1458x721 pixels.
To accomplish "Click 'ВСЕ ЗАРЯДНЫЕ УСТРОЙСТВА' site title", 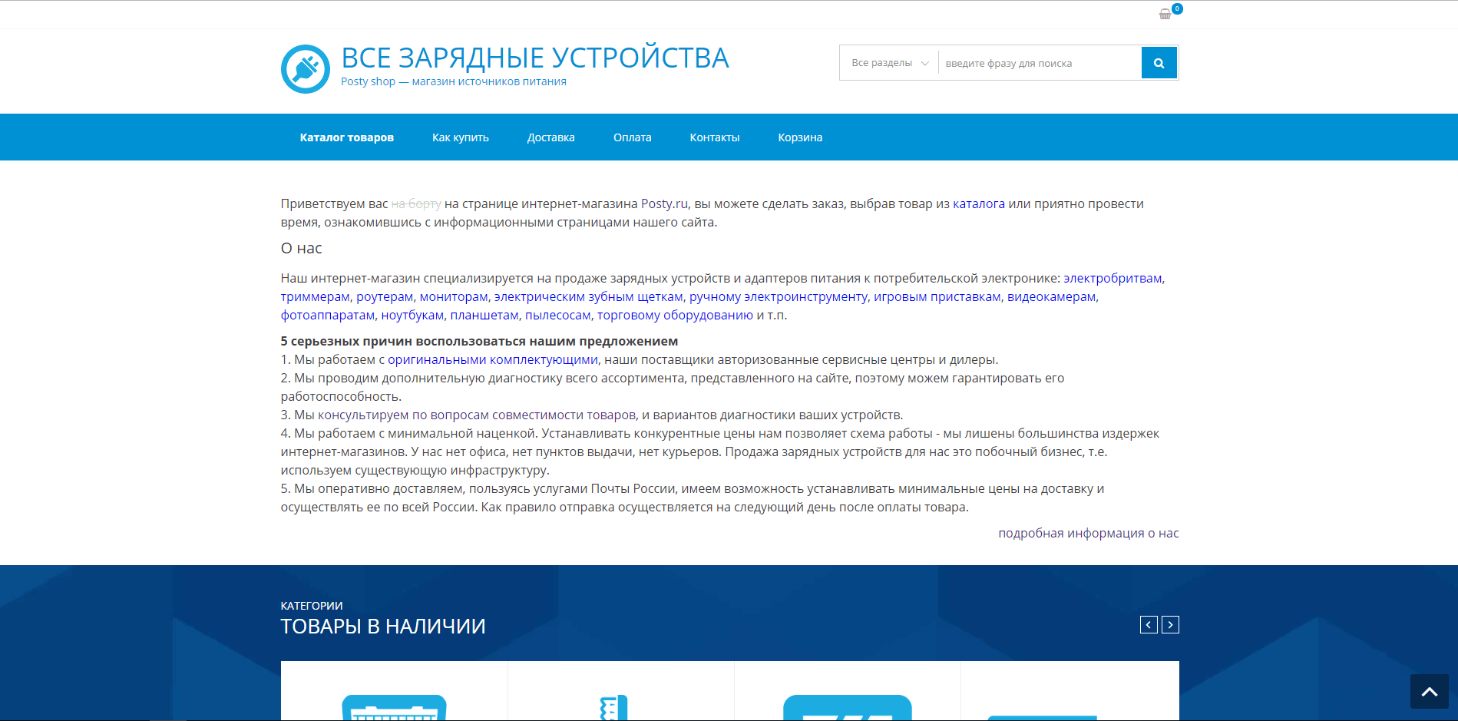I will pyautogui.click(x=534, y=58).
